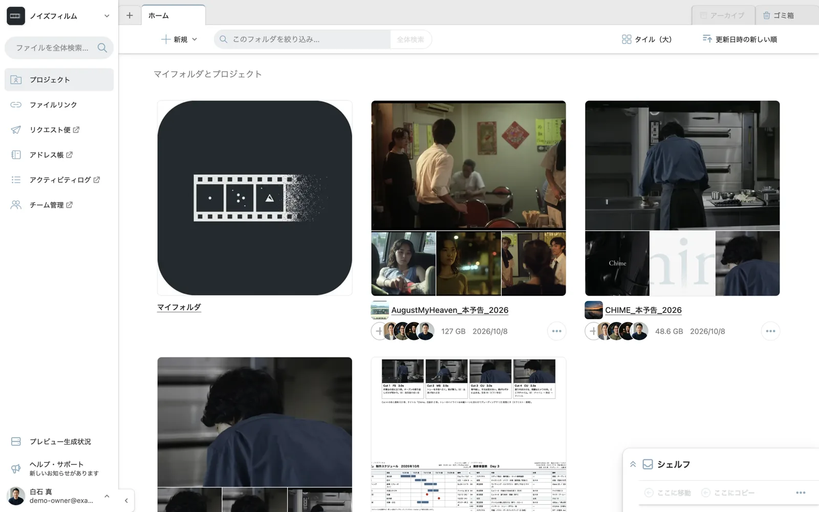
Task: Click the CHIME_本予告_2026 project avatar icon
Action: [x=594, y=310]
